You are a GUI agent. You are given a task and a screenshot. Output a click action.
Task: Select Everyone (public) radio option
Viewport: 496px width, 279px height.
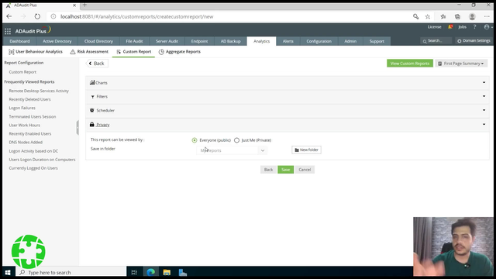coord(195,140)
